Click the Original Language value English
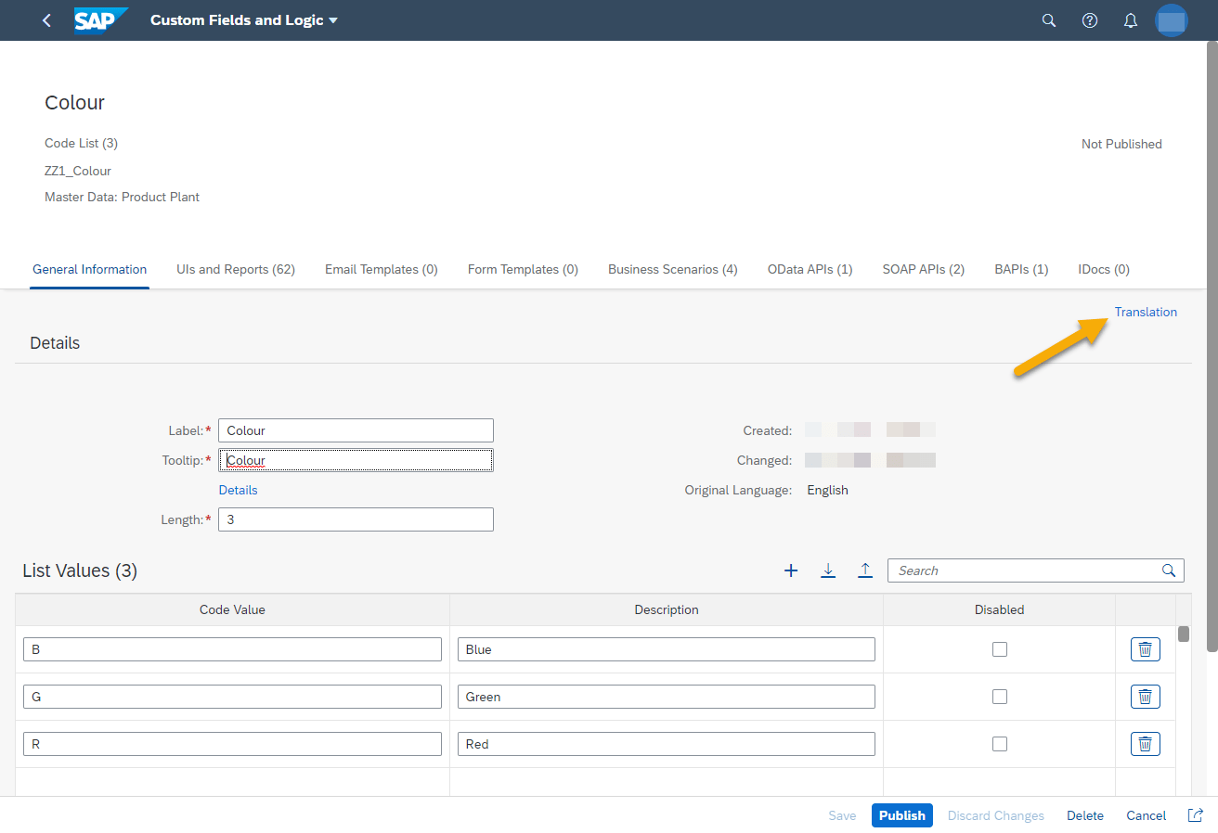 [x=827, y=490]
